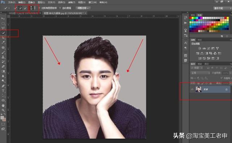
Task: Choose Add to Selection mode
Action: coord(20,8)
